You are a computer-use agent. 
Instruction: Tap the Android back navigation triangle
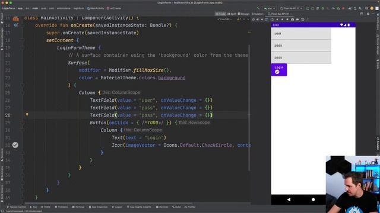pos(289,200)
